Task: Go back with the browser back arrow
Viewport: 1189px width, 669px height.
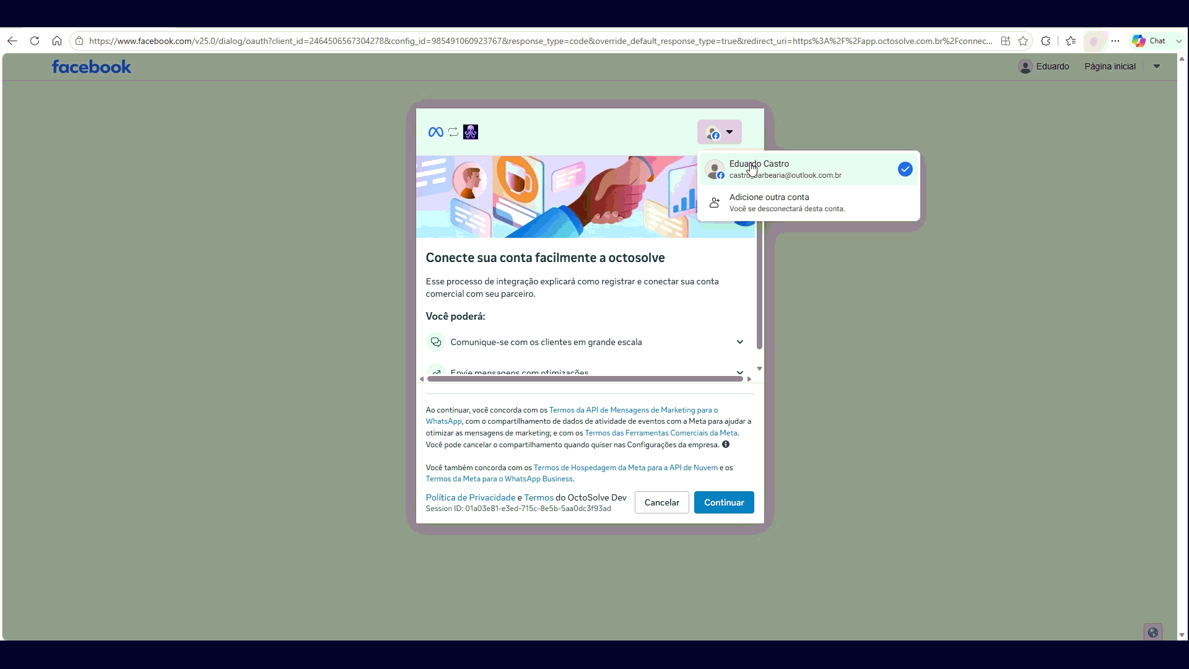Action: coord(12,41)
